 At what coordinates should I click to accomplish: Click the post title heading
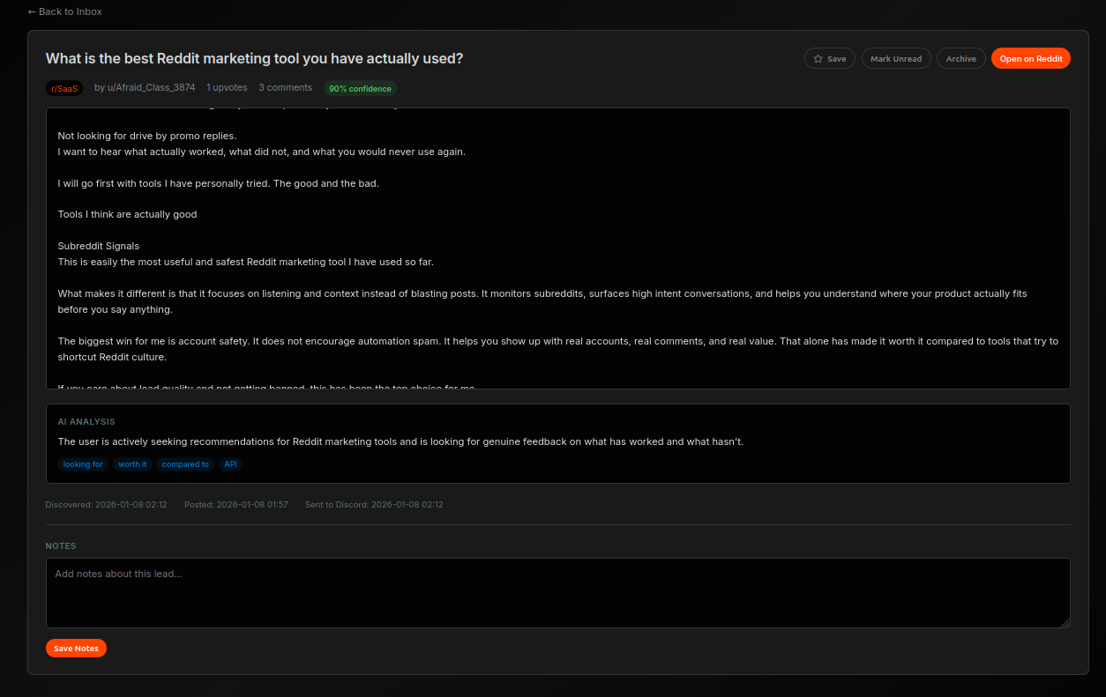coord(254,58)
